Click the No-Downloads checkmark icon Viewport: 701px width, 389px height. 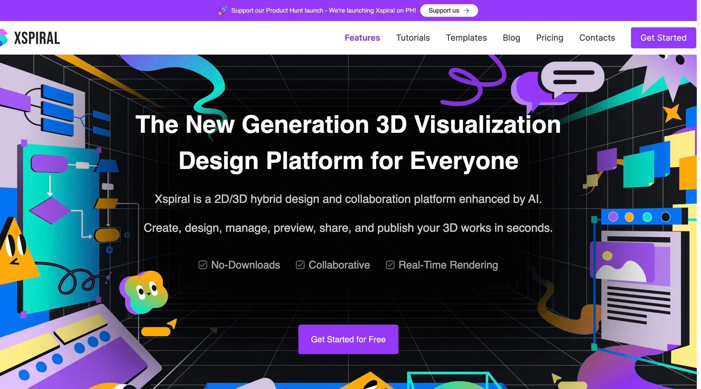203,265
